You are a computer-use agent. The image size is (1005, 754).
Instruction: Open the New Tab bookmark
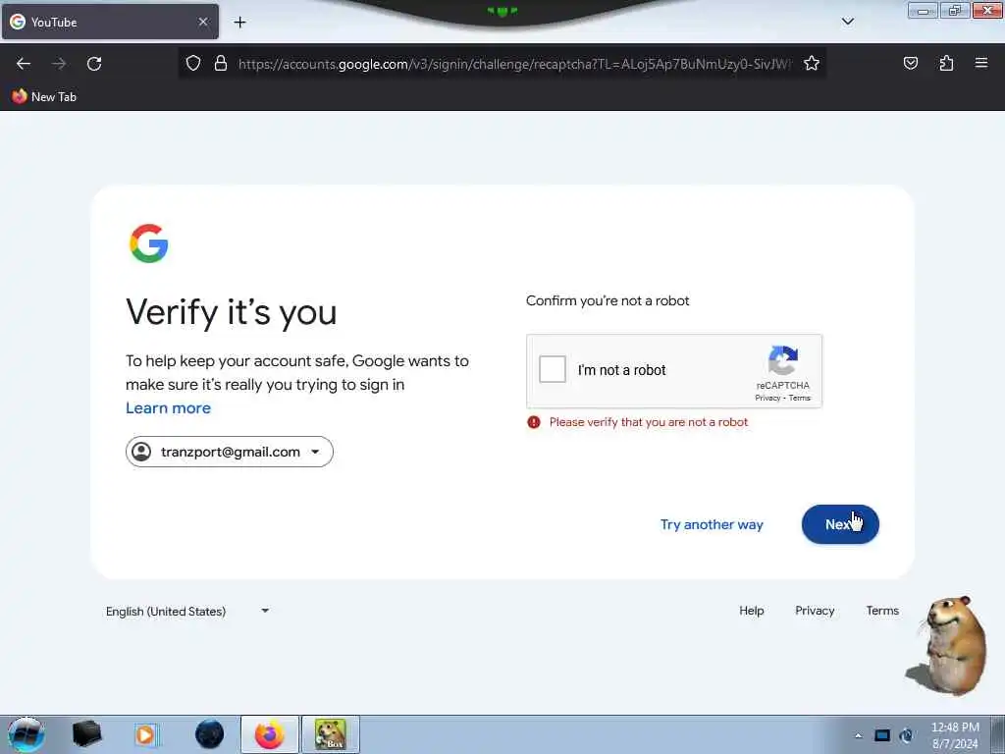[44, 97]
